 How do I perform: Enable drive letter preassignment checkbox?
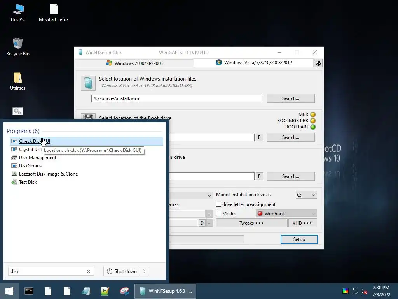(218, 204)
